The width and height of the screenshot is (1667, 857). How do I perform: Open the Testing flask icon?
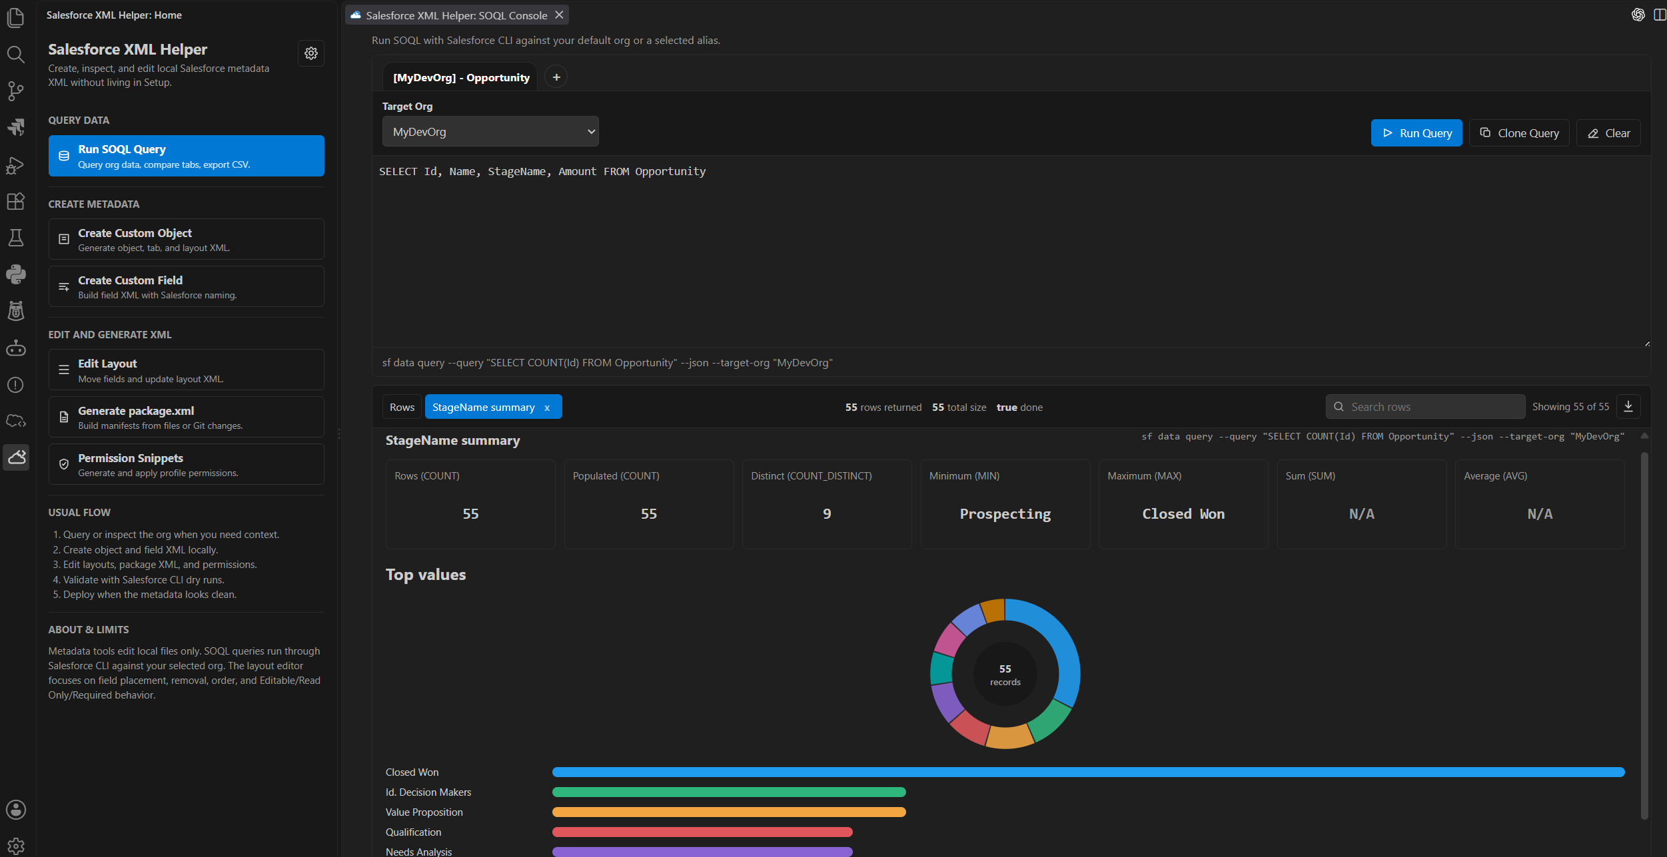(x=16, y=238)
